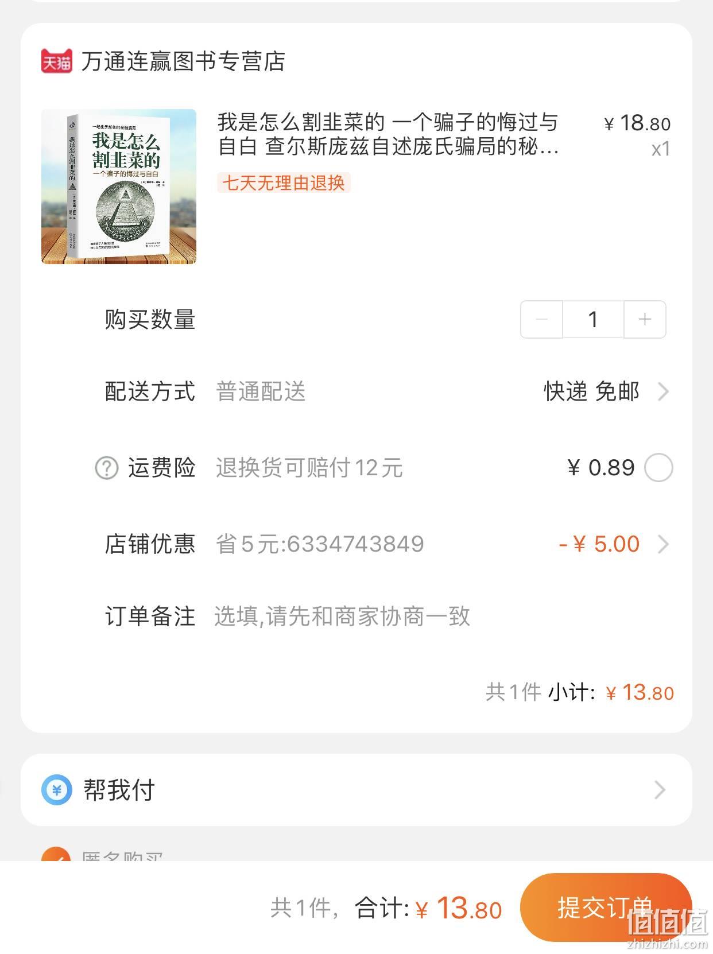Select the 快递 免邮 shipping option text

pyautogui.click(x=592, y=391)
